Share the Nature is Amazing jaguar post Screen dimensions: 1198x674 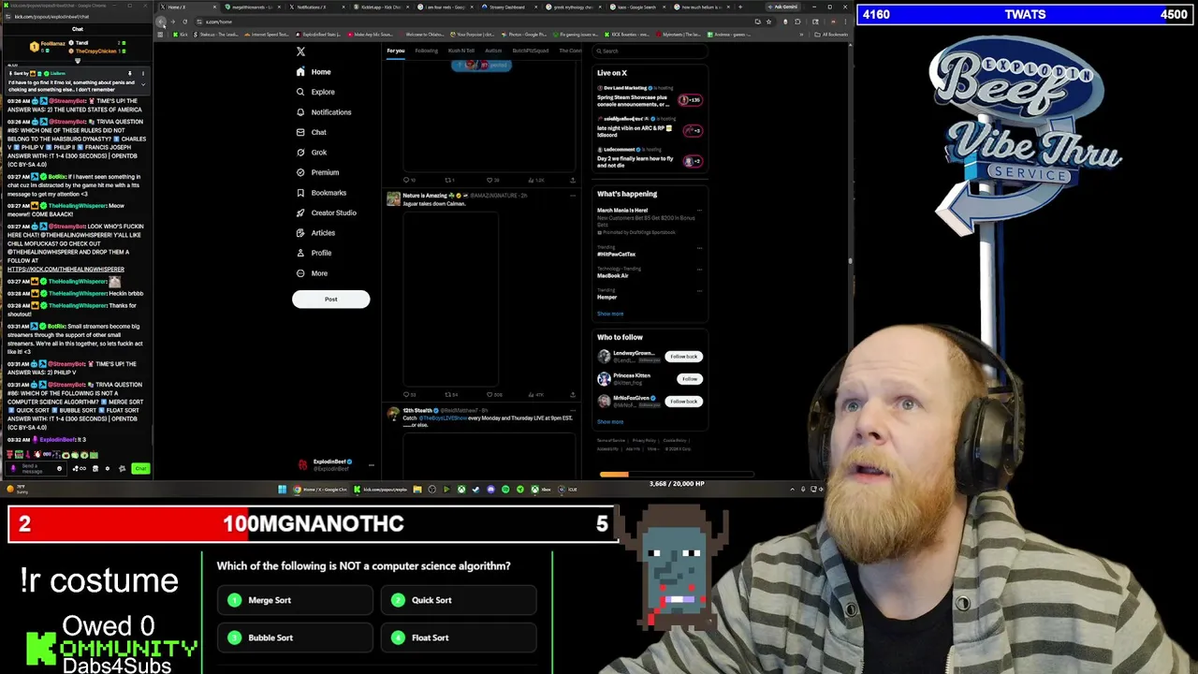click(572, 395)
